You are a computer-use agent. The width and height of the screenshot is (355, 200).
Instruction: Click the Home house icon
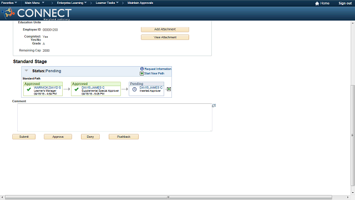(317, 3)
